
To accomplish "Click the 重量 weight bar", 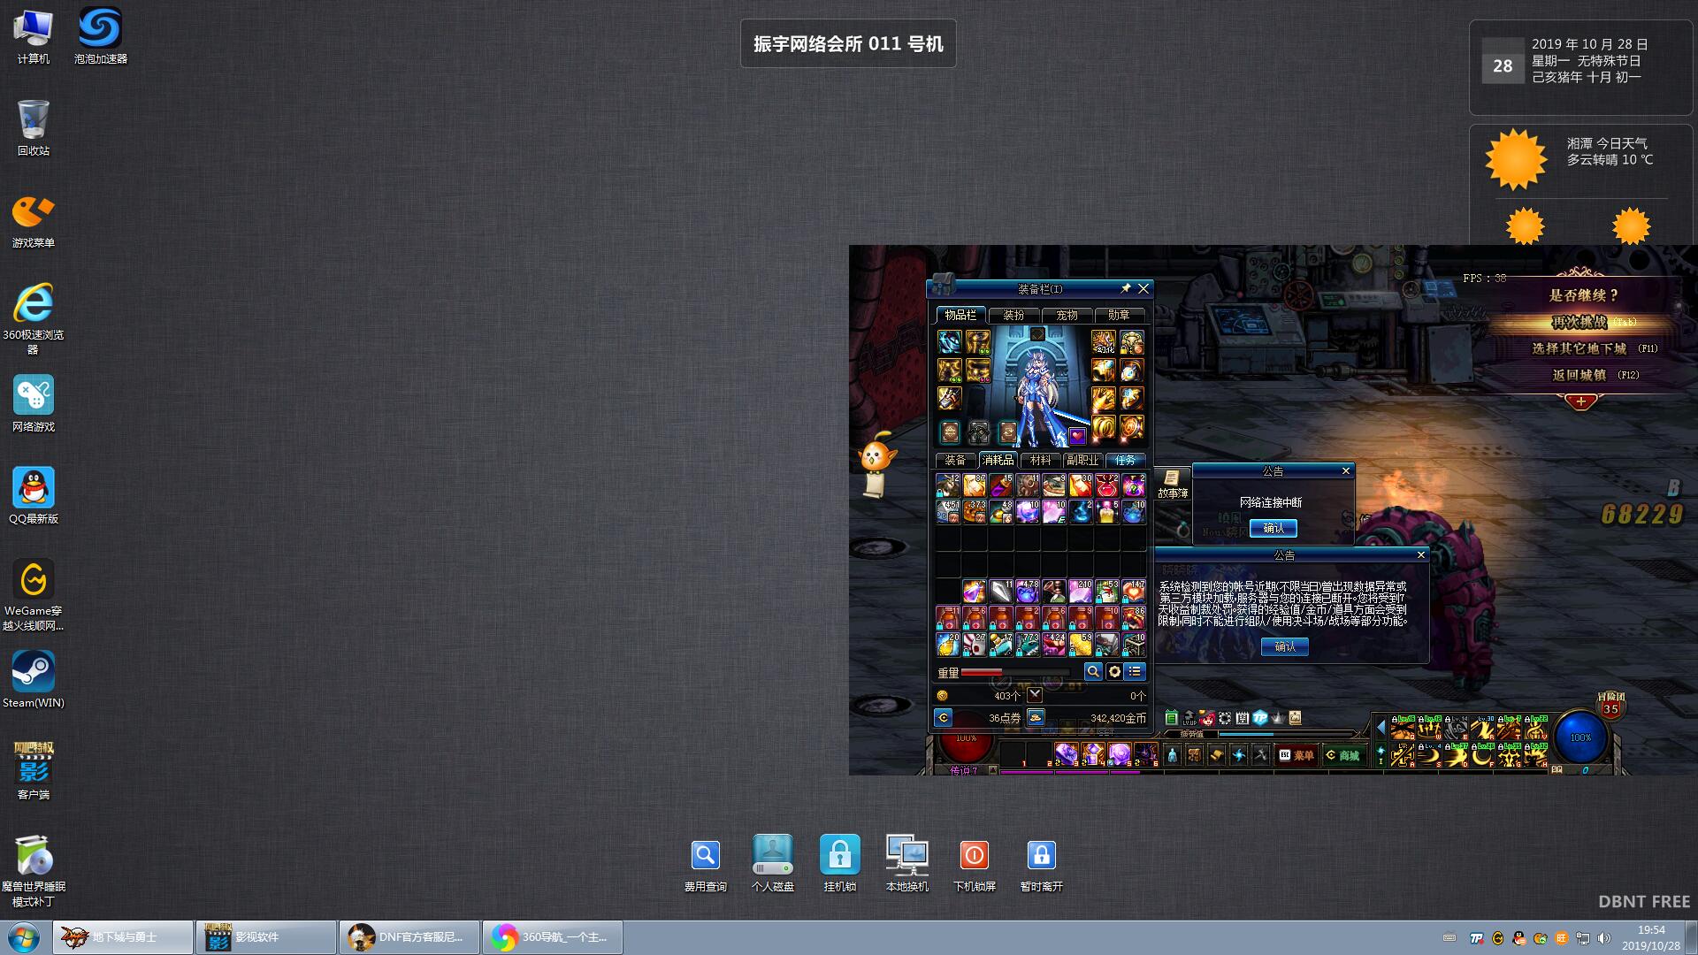I will (1017, 672).
